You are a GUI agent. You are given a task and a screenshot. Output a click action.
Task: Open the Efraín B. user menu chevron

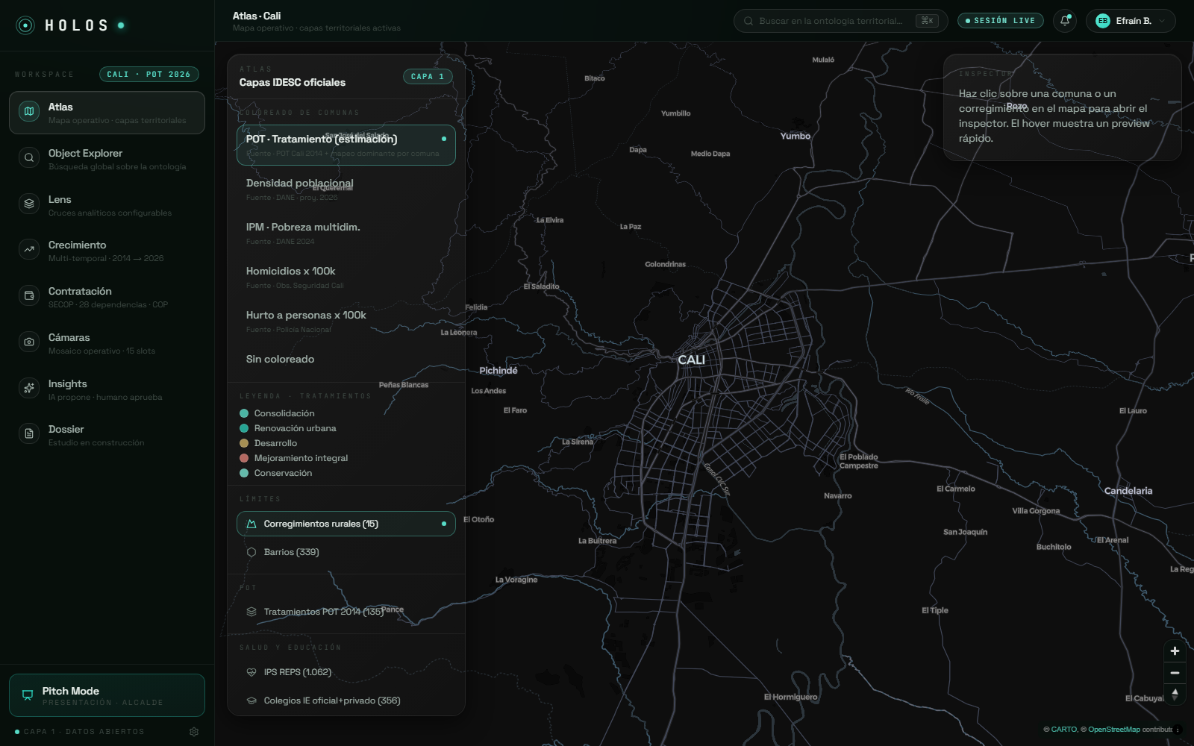pyautogui.click(x=1162, y=21)
